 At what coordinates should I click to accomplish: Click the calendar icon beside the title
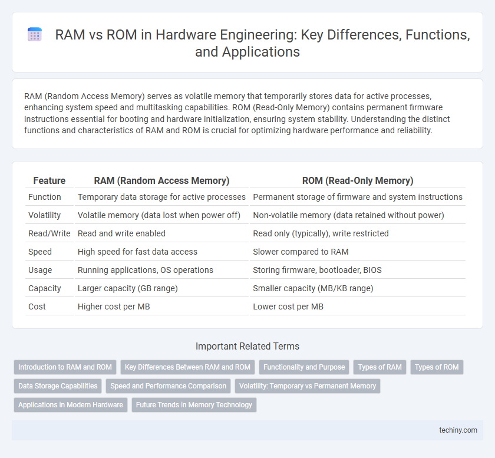coord(35,34)
